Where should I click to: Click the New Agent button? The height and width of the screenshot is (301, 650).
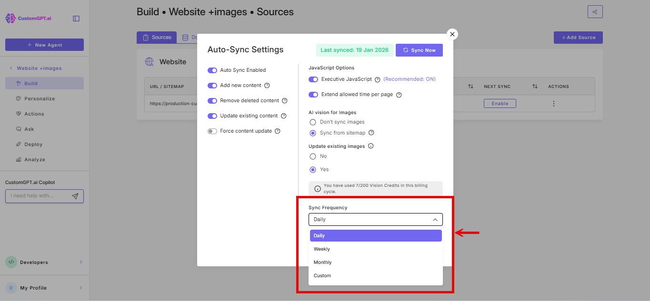coord(44,45)
